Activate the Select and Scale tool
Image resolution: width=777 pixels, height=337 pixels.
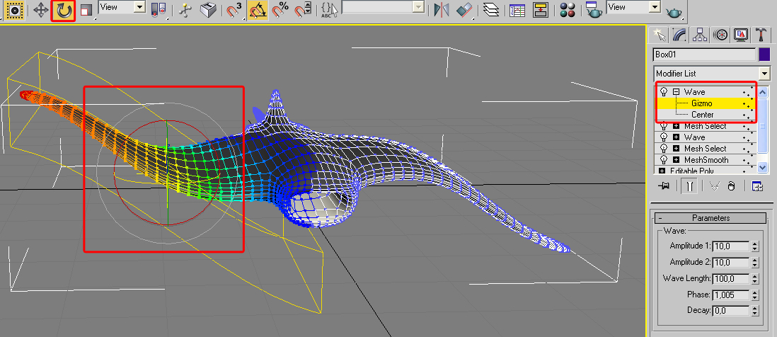pyautogui.click(x=87, y=11)
